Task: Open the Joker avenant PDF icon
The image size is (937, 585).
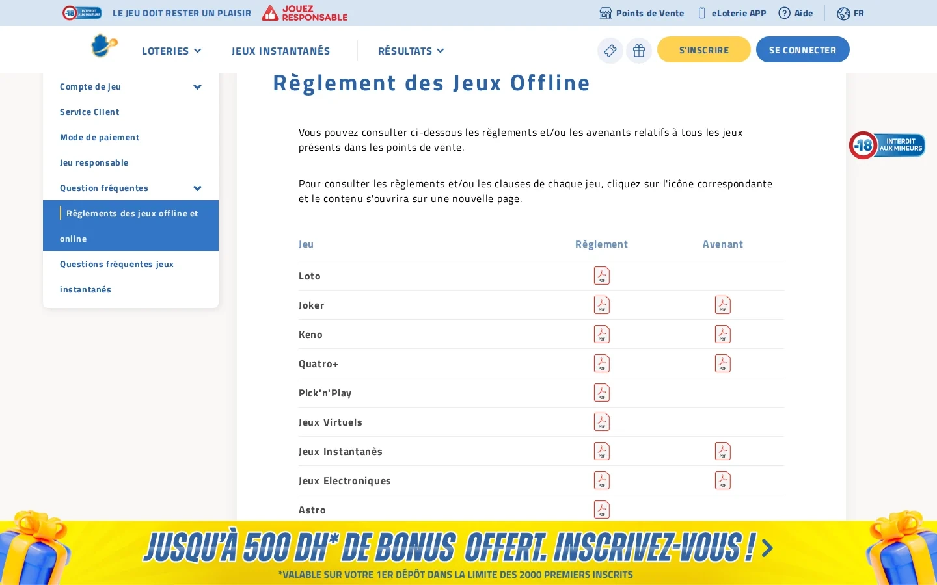Action: (x=723, y=305)
